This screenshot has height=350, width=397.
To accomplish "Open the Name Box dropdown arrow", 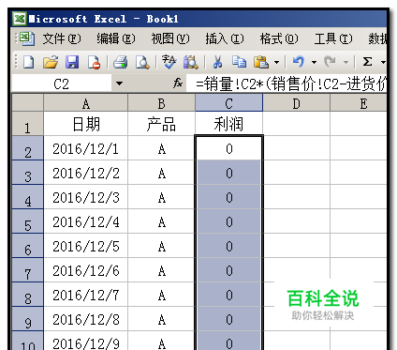I will [119, 84].
